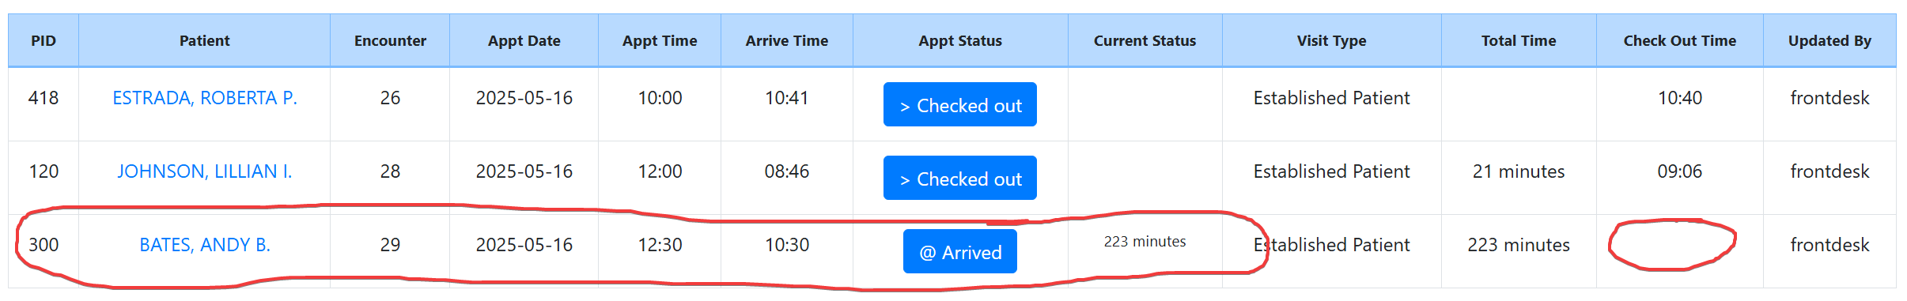Viewport: 1907px width, 301px height.
Task: Click the Arrived status button for Bates
Action: point(959,251)
